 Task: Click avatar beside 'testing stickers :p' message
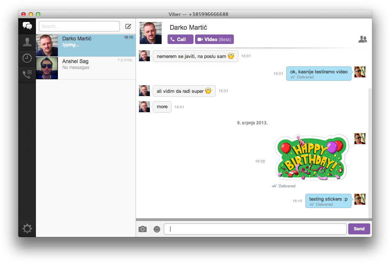click(x=360, y=199)
